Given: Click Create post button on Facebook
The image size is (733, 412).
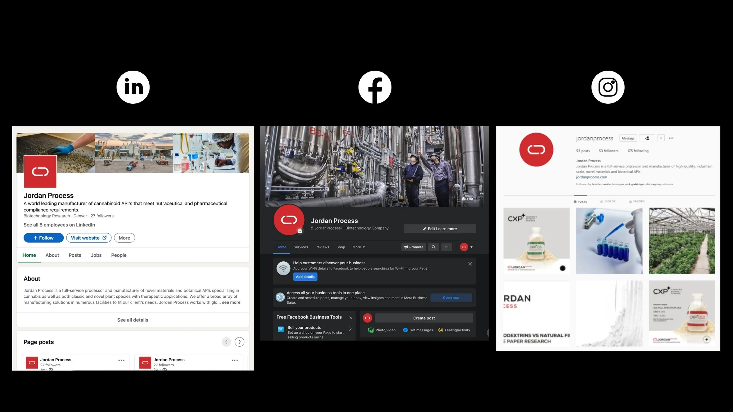Looking at the screenshot, I should coord(424,318).
